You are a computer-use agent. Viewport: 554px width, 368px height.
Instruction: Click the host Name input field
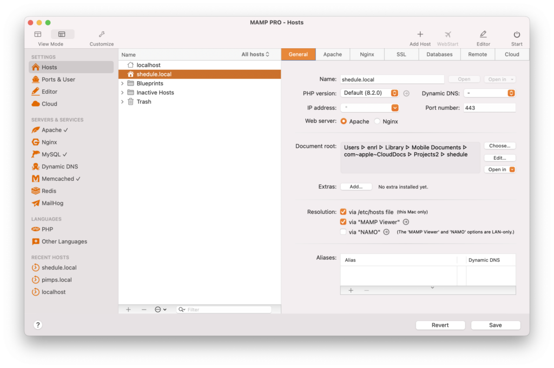[392, 80]
